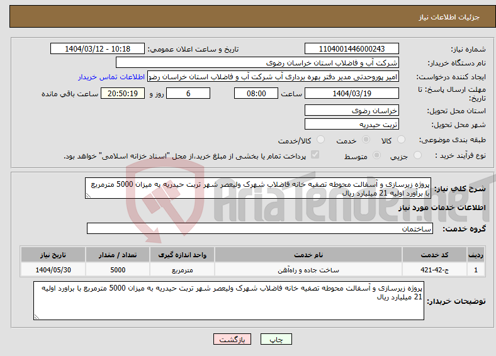
Task: Click the طبقه بندی موضوعی label
Action: tap(453, 140)
